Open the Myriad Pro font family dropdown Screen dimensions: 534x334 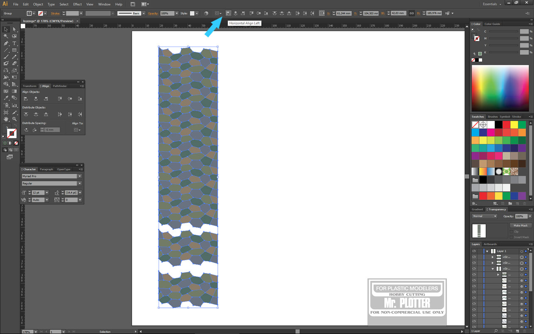79,176
